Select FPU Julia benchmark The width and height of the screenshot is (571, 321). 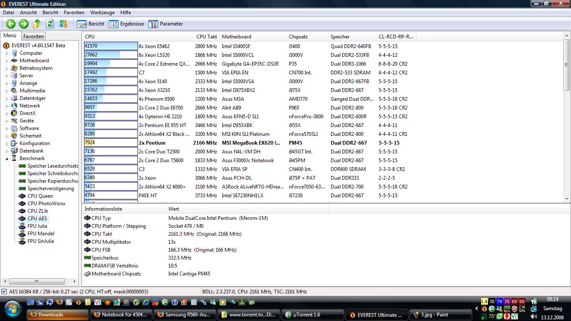click(x=33, y=226)
